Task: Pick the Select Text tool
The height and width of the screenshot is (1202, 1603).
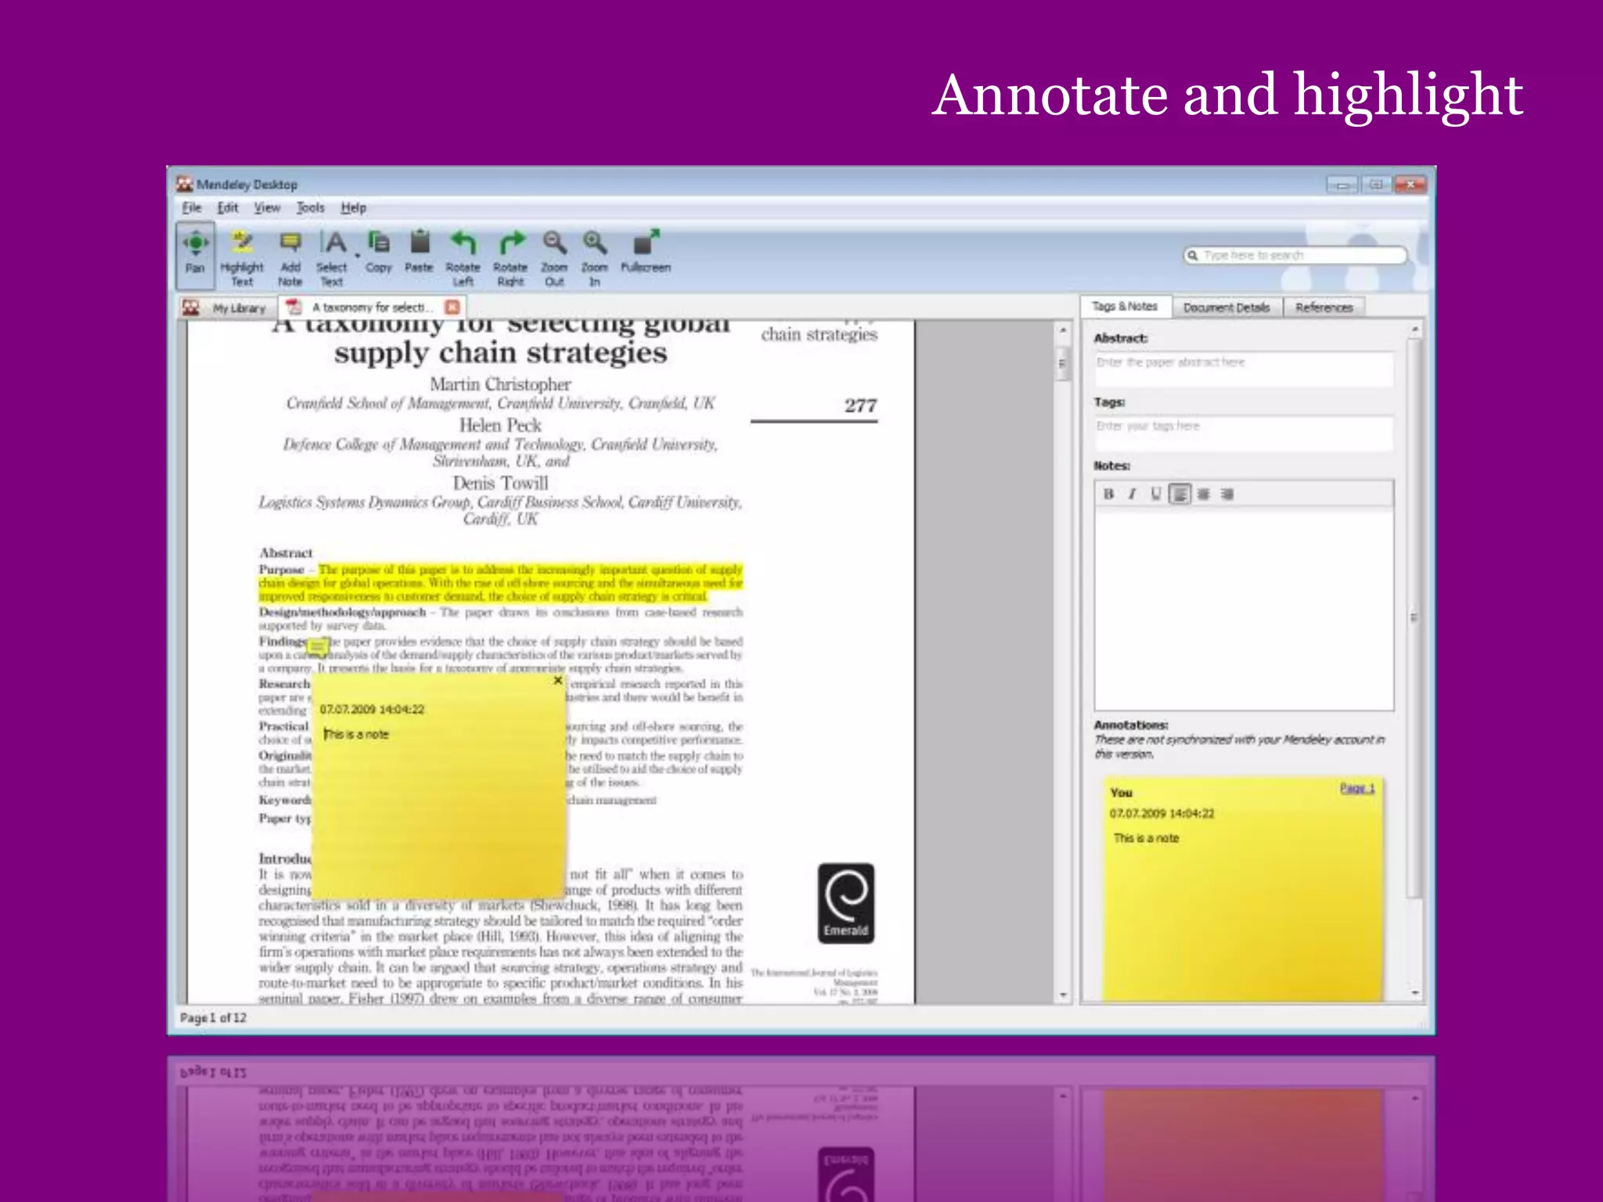Action: [x=332, y=257]
